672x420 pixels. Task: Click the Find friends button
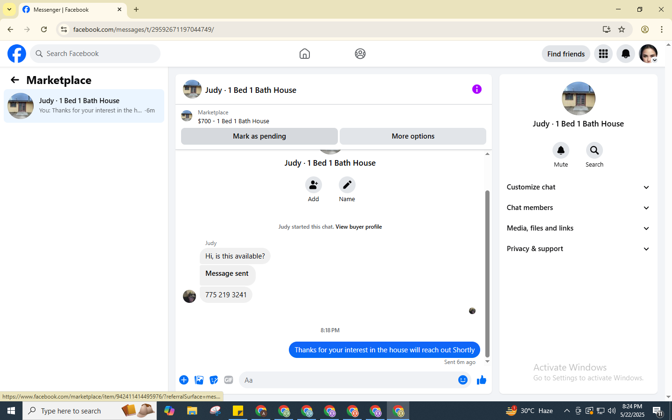point(566,54)
